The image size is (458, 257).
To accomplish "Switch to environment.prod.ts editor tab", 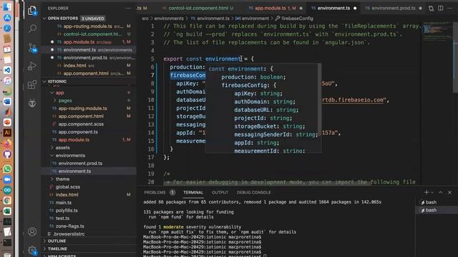I will point(393,8).
